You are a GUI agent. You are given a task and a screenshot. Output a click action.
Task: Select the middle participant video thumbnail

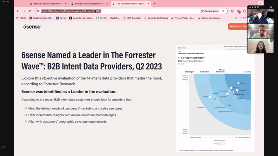260,31
